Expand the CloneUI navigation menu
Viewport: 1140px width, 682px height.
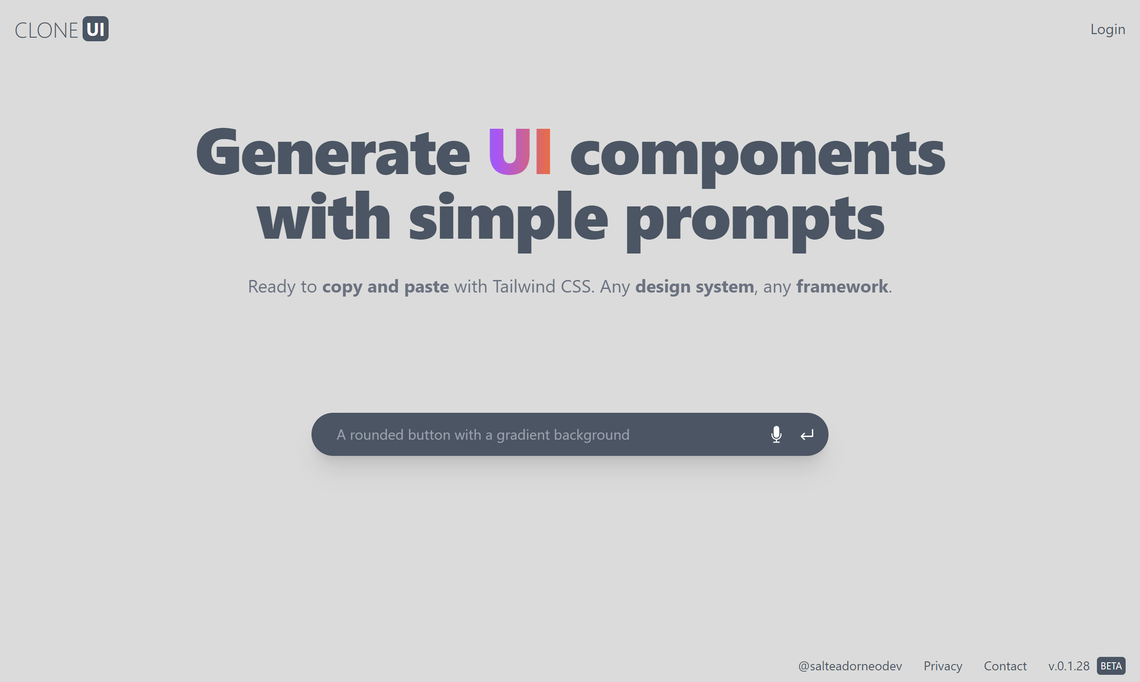[62, 28]
